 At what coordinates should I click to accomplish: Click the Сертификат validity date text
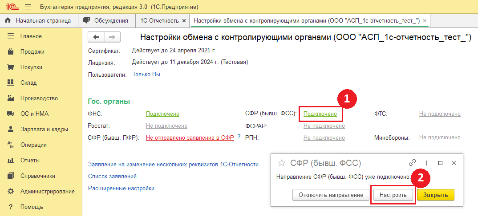point(174,50)
